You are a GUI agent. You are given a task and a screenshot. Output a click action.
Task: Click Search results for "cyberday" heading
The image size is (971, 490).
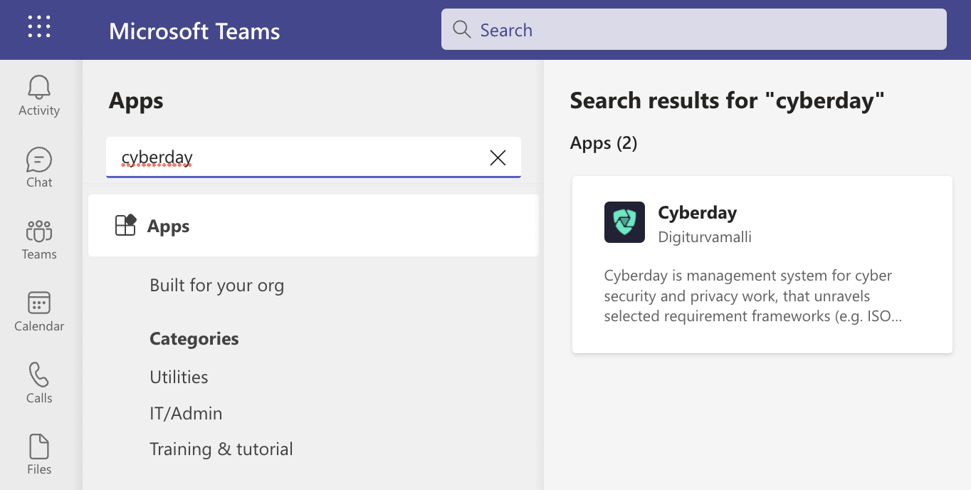pos(727,100)
